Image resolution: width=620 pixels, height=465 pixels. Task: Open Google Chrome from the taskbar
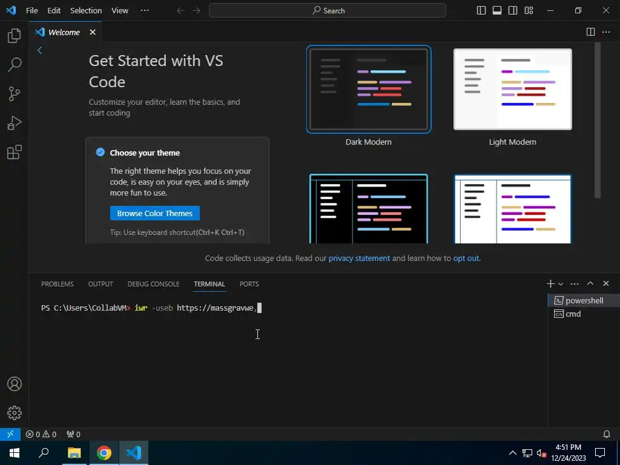104,453
